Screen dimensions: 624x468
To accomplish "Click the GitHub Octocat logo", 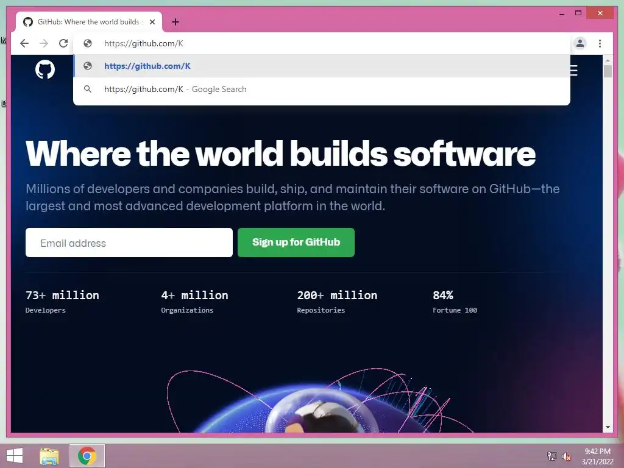I will tap(45, 69).
